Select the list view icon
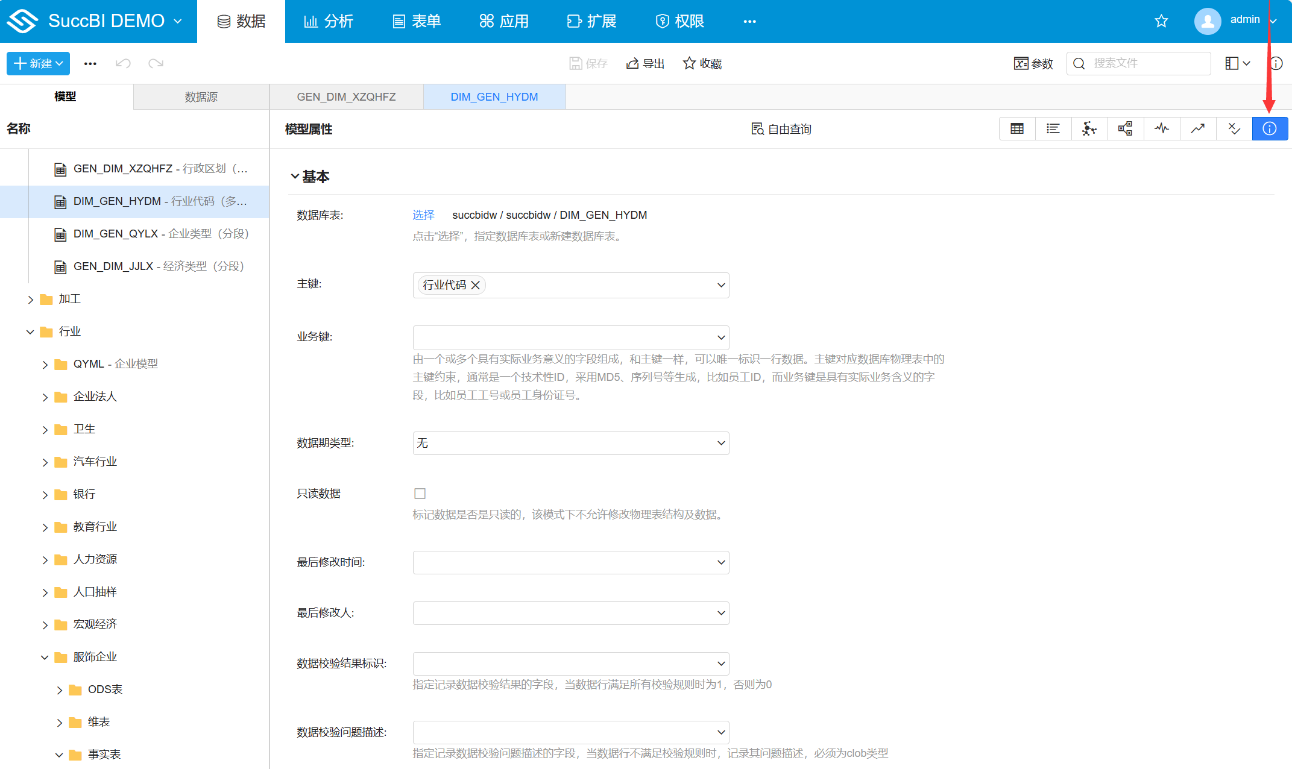Screen dimensions: 1292x769 [x=1053, y=128]
